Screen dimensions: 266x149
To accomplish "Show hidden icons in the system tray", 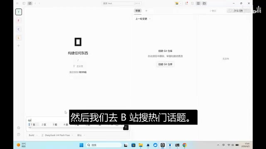I will 218,145.
